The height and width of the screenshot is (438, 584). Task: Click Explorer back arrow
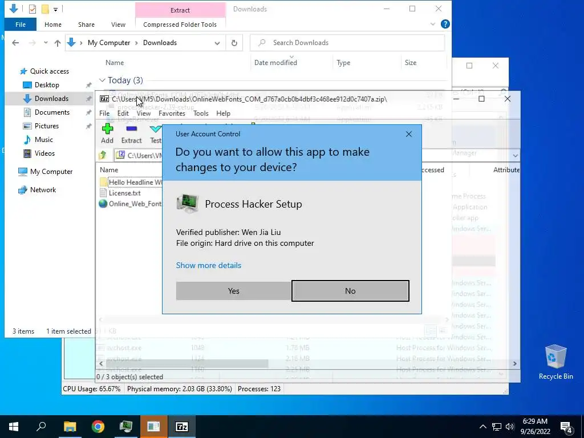15,43
